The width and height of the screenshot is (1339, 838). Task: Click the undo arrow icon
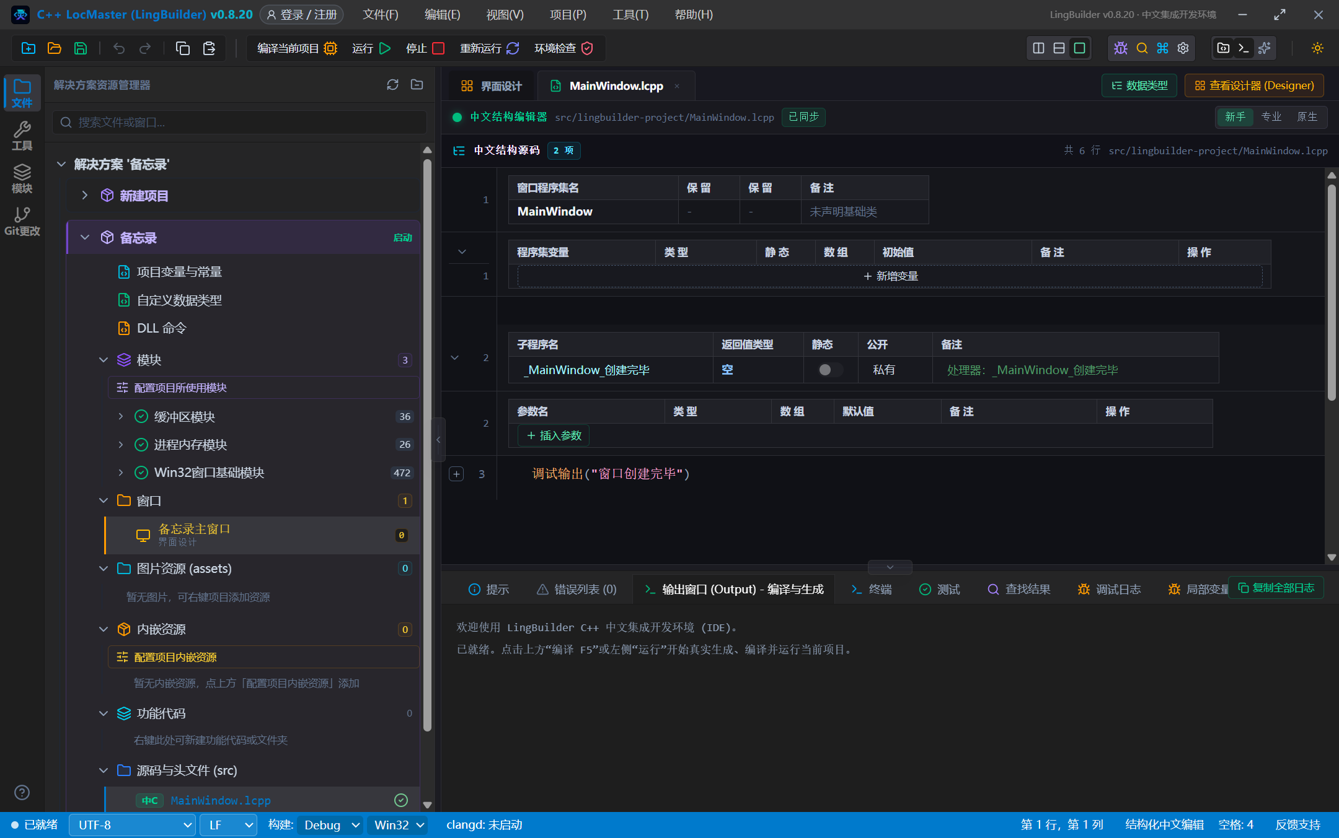pyautogui.click(x=119, y=48)
